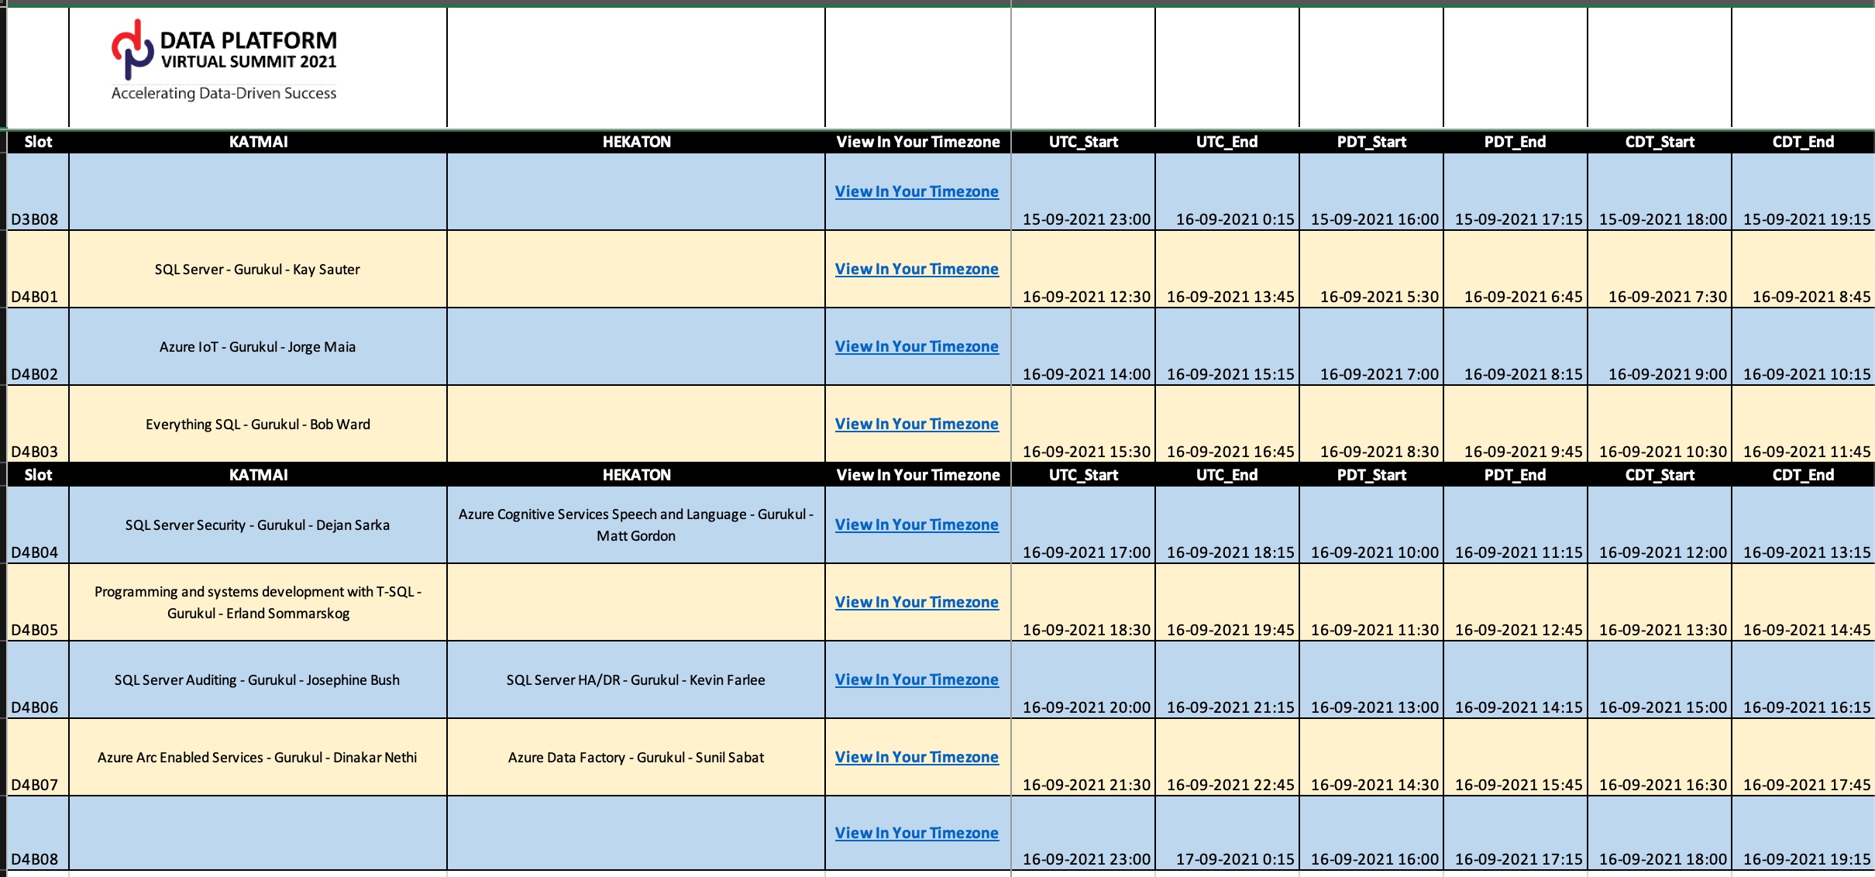Select PDT start 16-09-2021 13:00 cell
Image resolution: width=1875 pixels, height=877 pixels.
[x=1371, y=679]
